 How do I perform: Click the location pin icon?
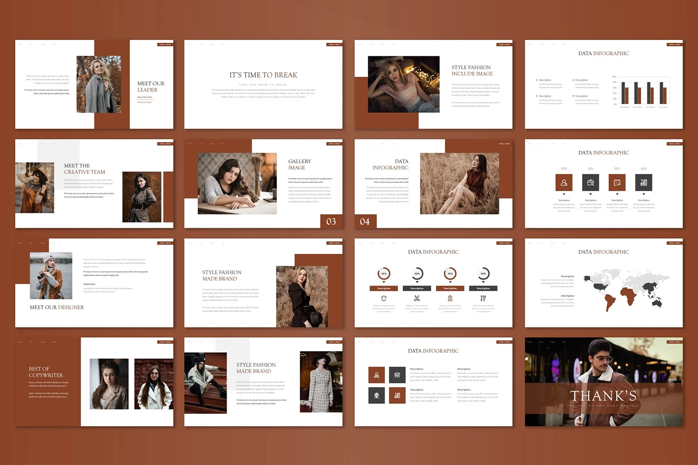pyautogui.click(x=450, y=298)
